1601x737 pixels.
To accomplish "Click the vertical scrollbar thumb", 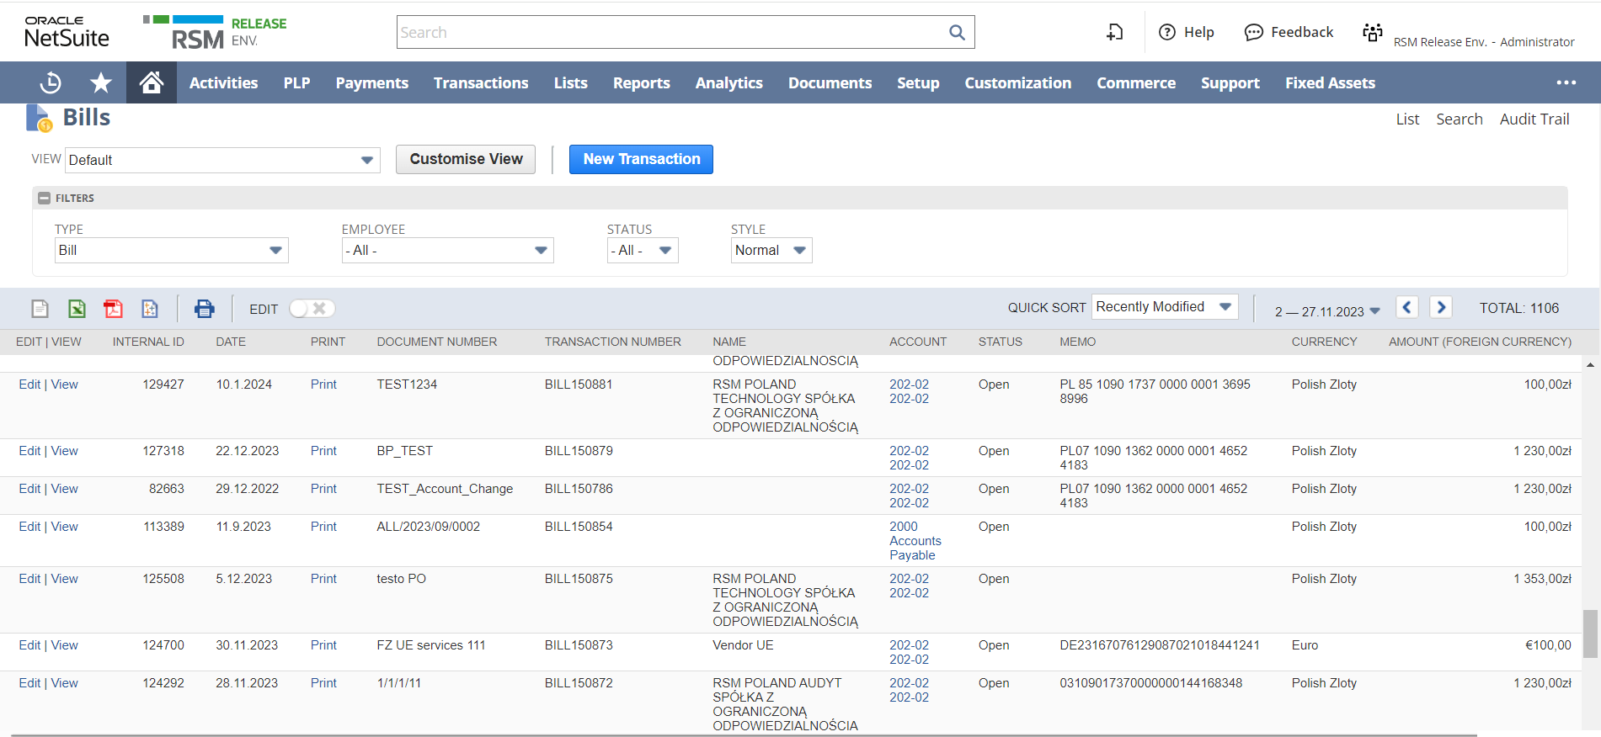I will 1590,633.
